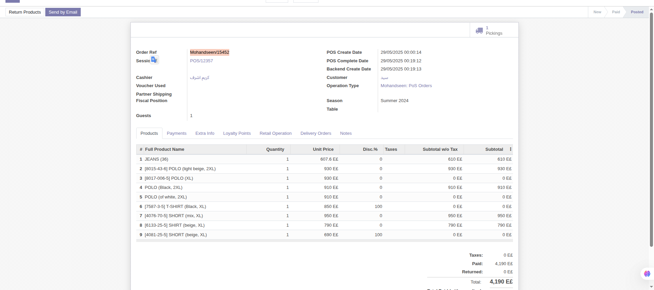
Task: Click the page vertical scrollbar
Action: [651, 129]
